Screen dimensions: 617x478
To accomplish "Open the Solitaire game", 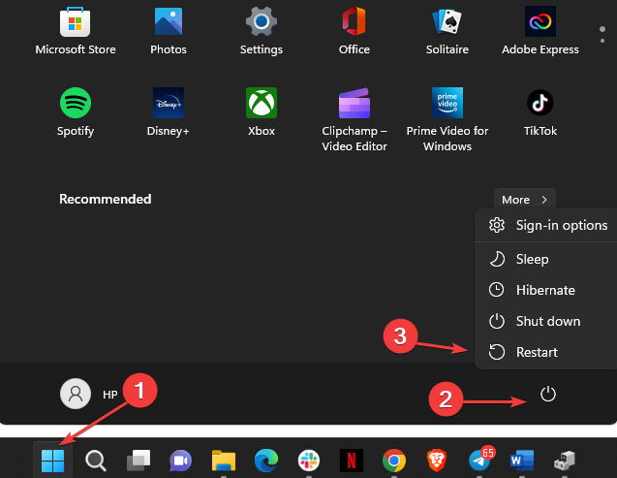I will (x=447, y=30).
